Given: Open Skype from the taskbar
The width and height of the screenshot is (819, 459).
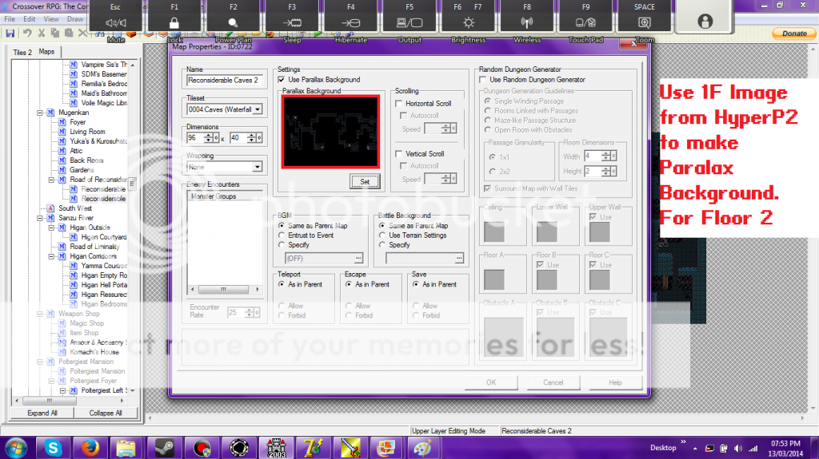Looking at the screenshot, I should tap(54, 446).
